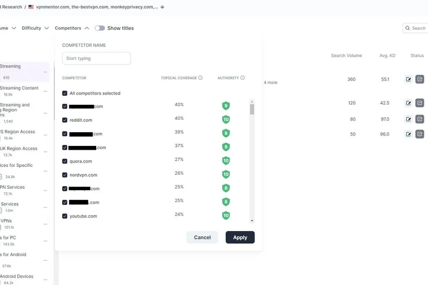Uncheck the reddit.com competitor checkbox

[65, 120]
